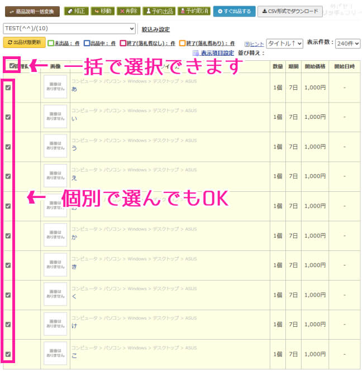363x372 pixels.
Task: Click the 商品説明一括変換 button
Action: click(32, 11)
